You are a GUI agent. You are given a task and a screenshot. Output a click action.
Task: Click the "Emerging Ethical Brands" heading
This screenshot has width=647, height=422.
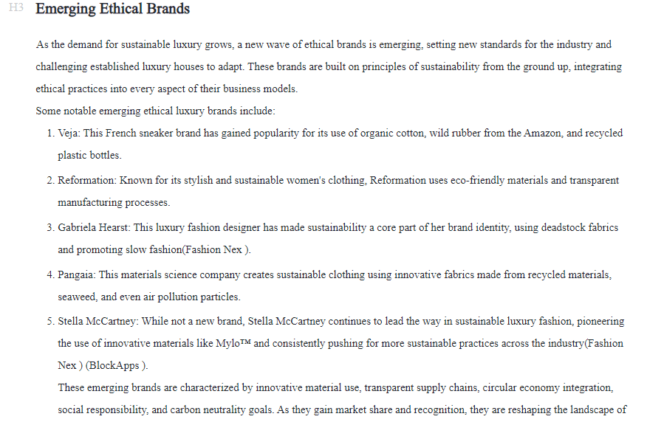click(112, 10)
